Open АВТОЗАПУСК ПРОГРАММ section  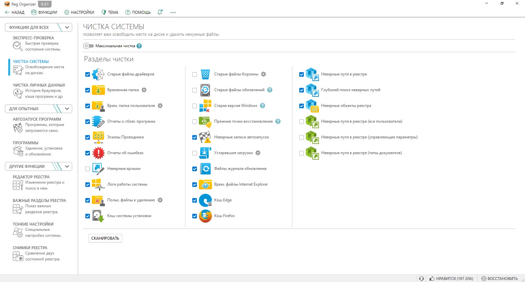pyautogui.click(x=38, y=125)
